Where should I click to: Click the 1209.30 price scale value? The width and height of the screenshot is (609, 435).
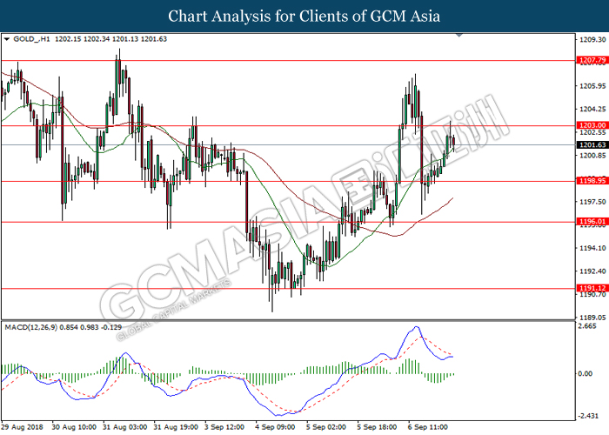(x=592, y=40)
